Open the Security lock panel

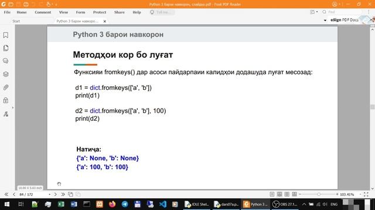(6, 100)
